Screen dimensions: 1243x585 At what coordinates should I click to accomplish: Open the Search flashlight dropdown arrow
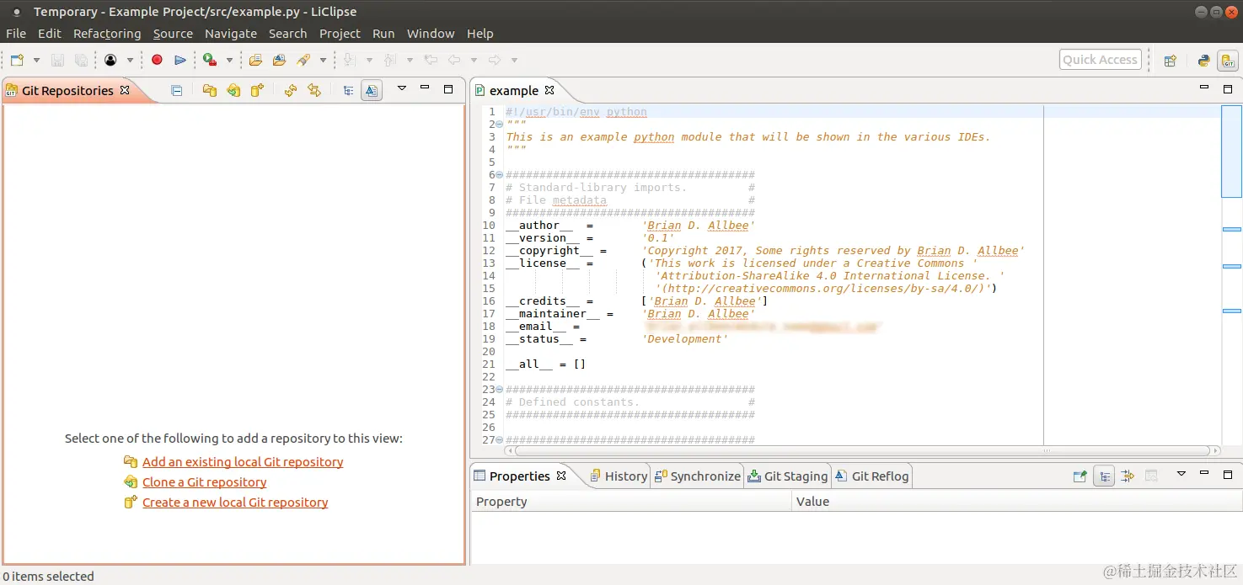(323, 61)
